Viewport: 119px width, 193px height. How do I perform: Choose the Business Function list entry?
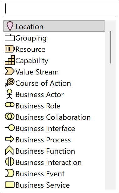coord(54,151)
